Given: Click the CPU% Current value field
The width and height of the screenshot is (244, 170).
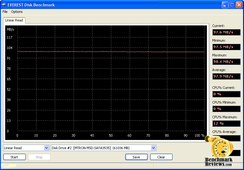Looking at the screenshot, I should [227, 94].
